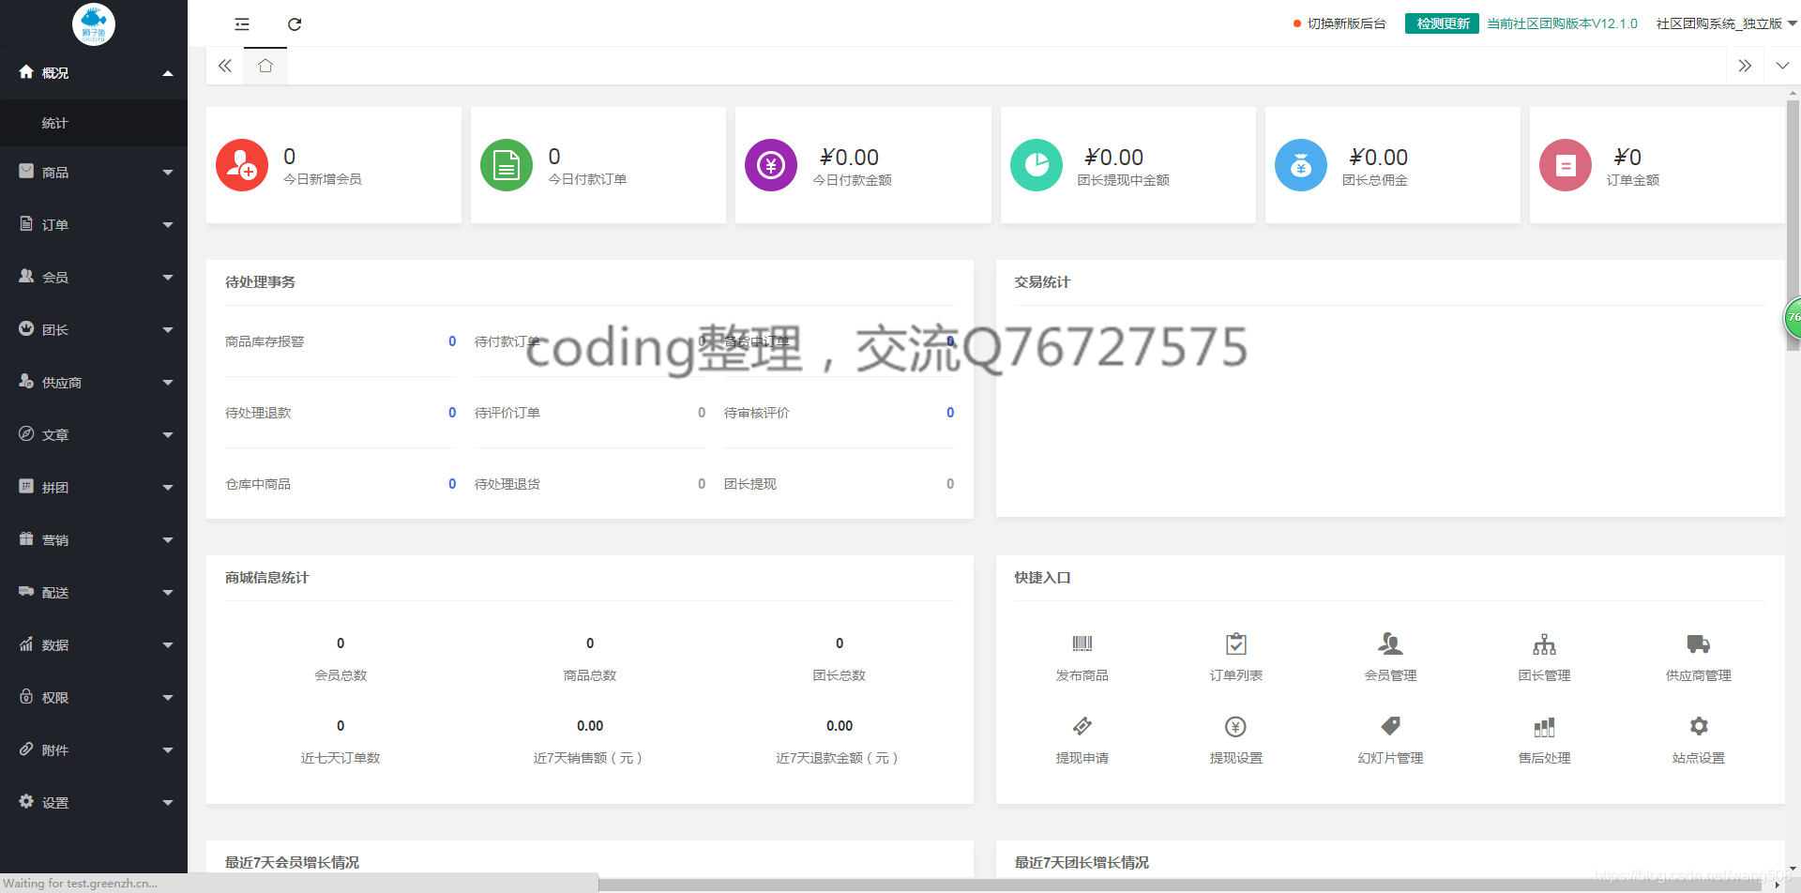Viewport: 1801px width, 893px height.
Task: Click the refresh icon in toolbar
Action: (x=295, y=23)
